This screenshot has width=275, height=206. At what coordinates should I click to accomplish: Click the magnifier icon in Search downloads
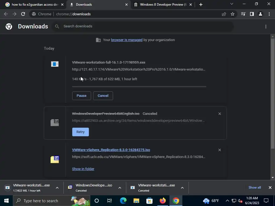pyautogui.click(x=57, y=27)
